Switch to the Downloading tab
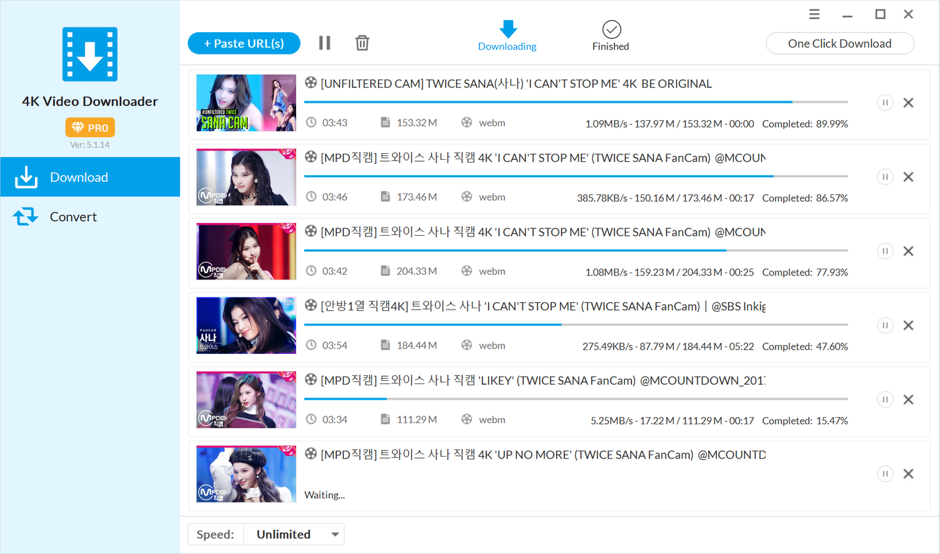 pyautogui.click(x=508, y=36)
